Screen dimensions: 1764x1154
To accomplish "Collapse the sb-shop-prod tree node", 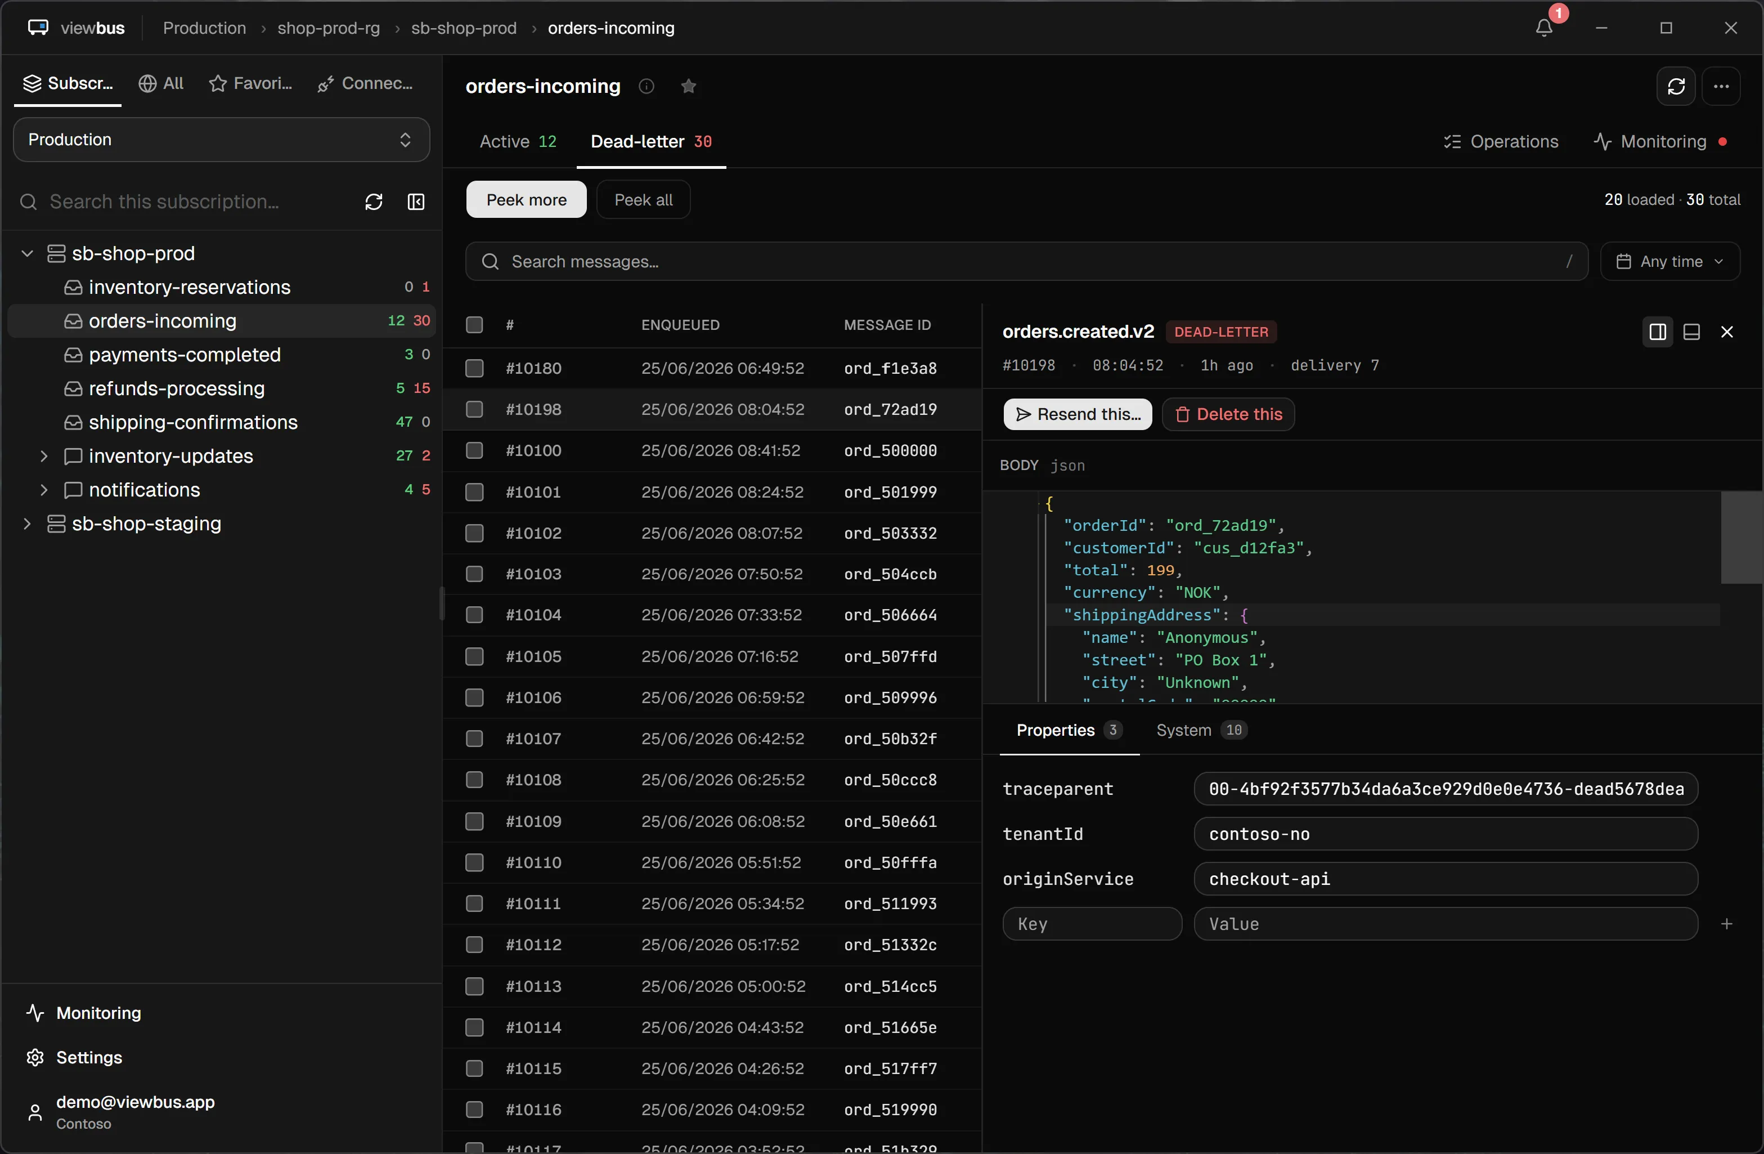I will coord(28,254).
